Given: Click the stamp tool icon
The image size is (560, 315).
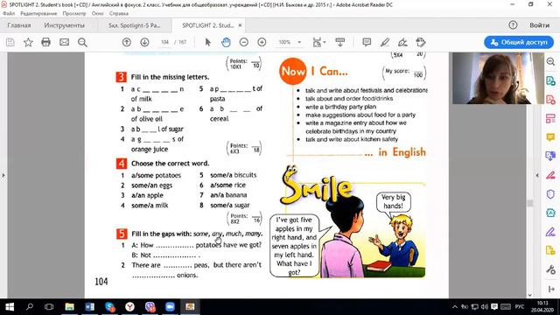Looking at the screenshot, I should click(421, 42).
